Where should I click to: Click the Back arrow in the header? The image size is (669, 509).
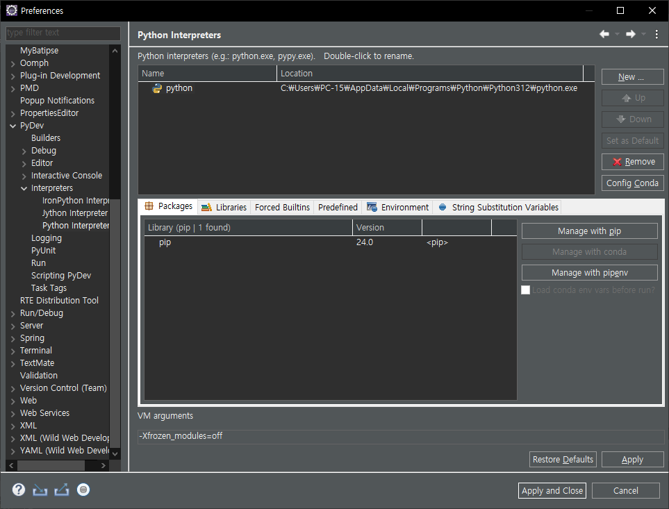tap(604, 34)
